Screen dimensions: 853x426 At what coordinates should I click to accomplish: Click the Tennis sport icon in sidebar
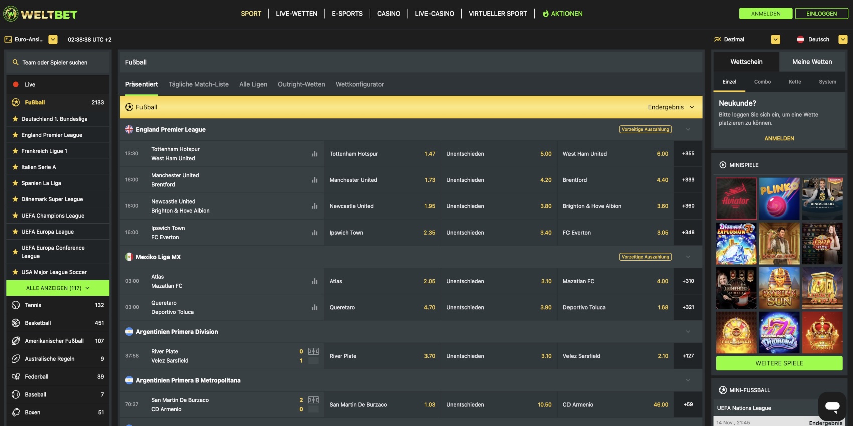click(16, 305)
